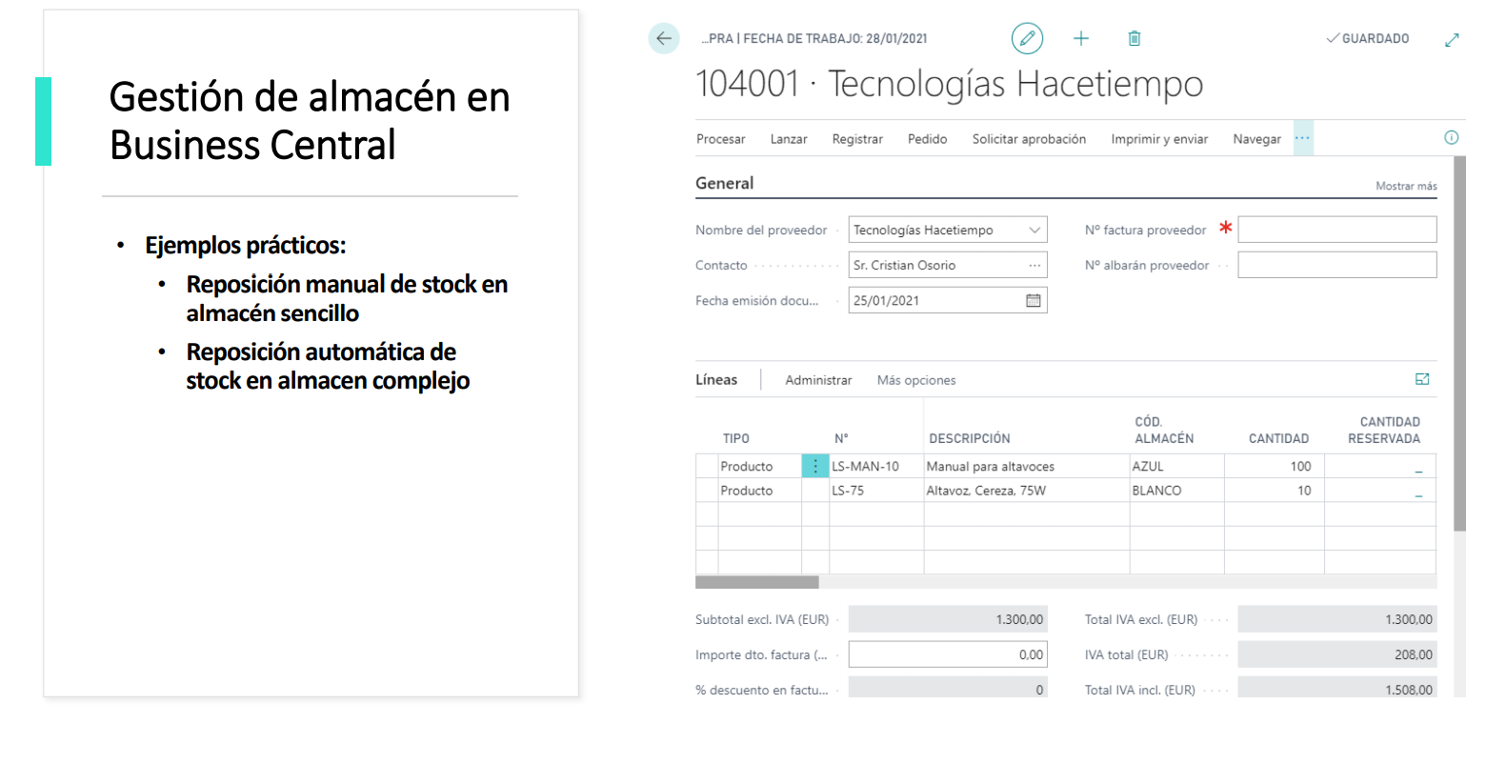Open the Procesar menu
Image resolution: width=1506 pixels, height=764 pixels.
point(720,139)
